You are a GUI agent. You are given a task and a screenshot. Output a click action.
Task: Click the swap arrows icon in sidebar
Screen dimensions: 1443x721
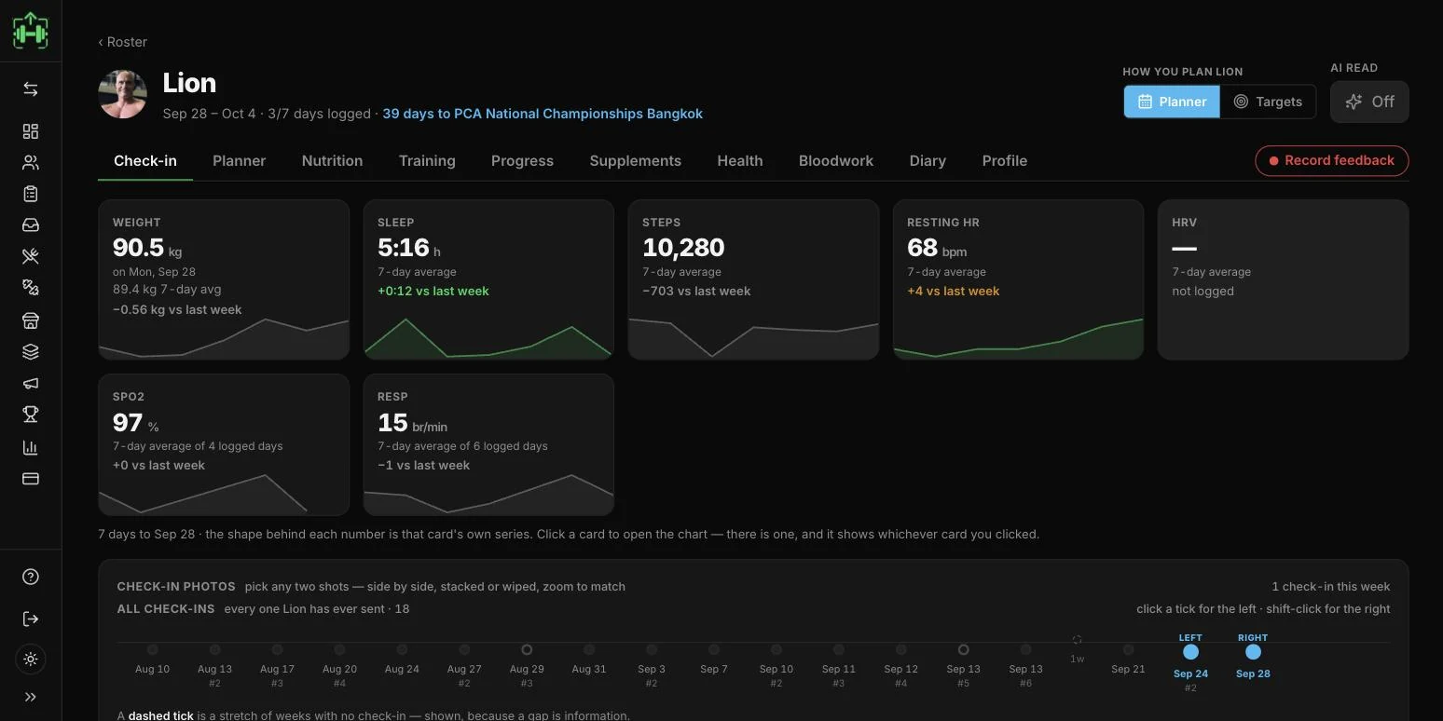click(x=31, y=89)
